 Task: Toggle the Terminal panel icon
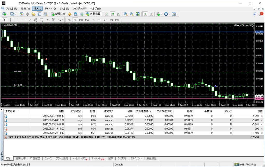coord(39,14)
